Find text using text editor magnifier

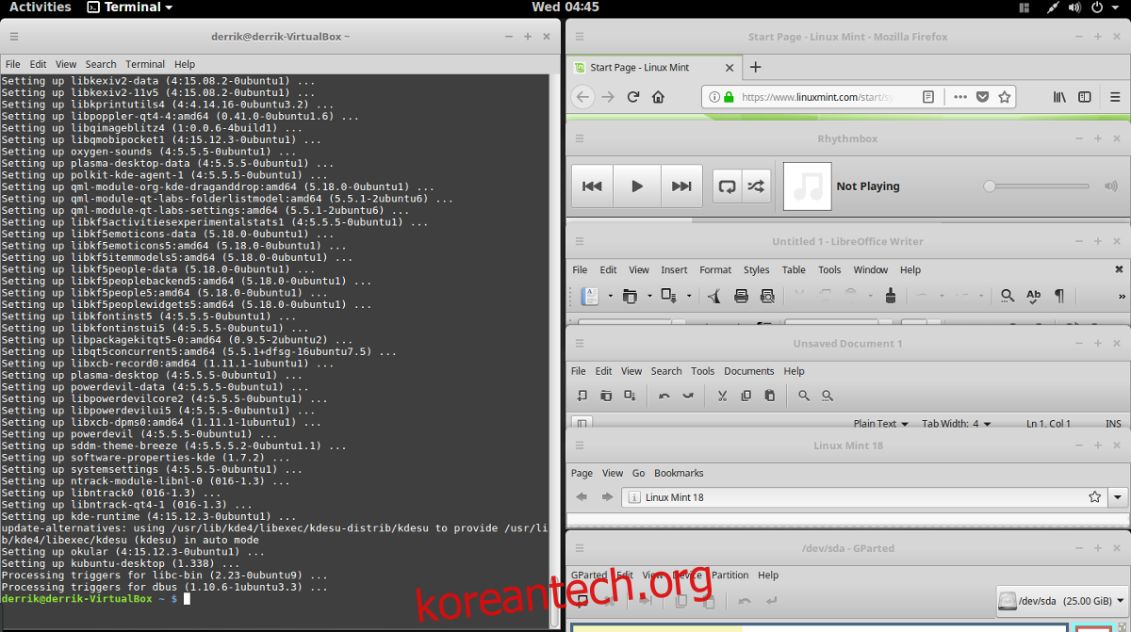click(x=804, y=396)
